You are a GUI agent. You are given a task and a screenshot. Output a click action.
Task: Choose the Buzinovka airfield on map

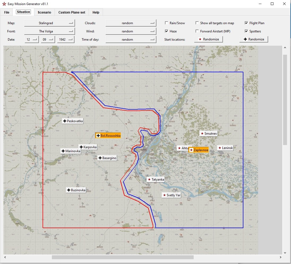[76, 190]
